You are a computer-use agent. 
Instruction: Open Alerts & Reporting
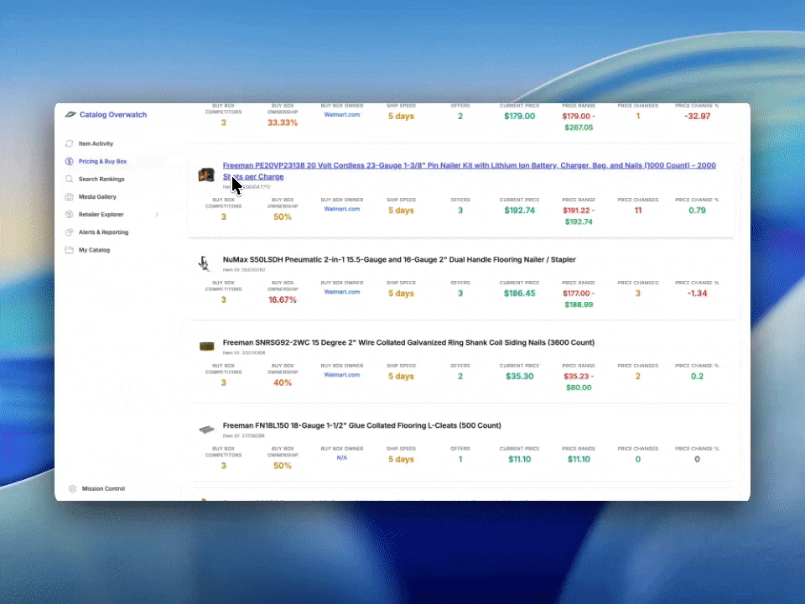tap(103, 232)
